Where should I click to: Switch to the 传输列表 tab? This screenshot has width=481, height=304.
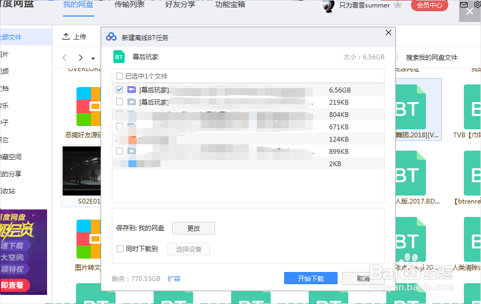tap(129, 5)
